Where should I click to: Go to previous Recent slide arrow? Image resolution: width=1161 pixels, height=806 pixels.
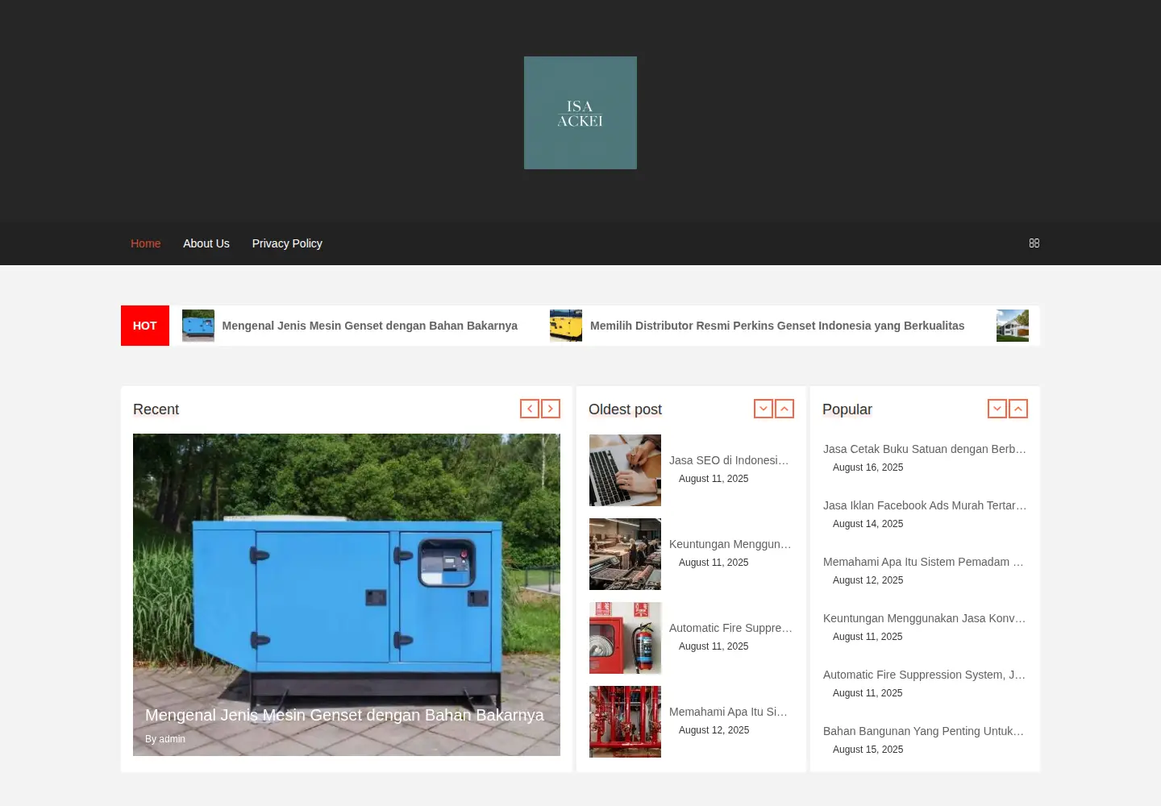530,409
